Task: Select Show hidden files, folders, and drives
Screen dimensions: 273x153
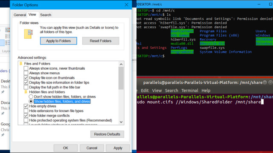Action: [x=31, y=101]
